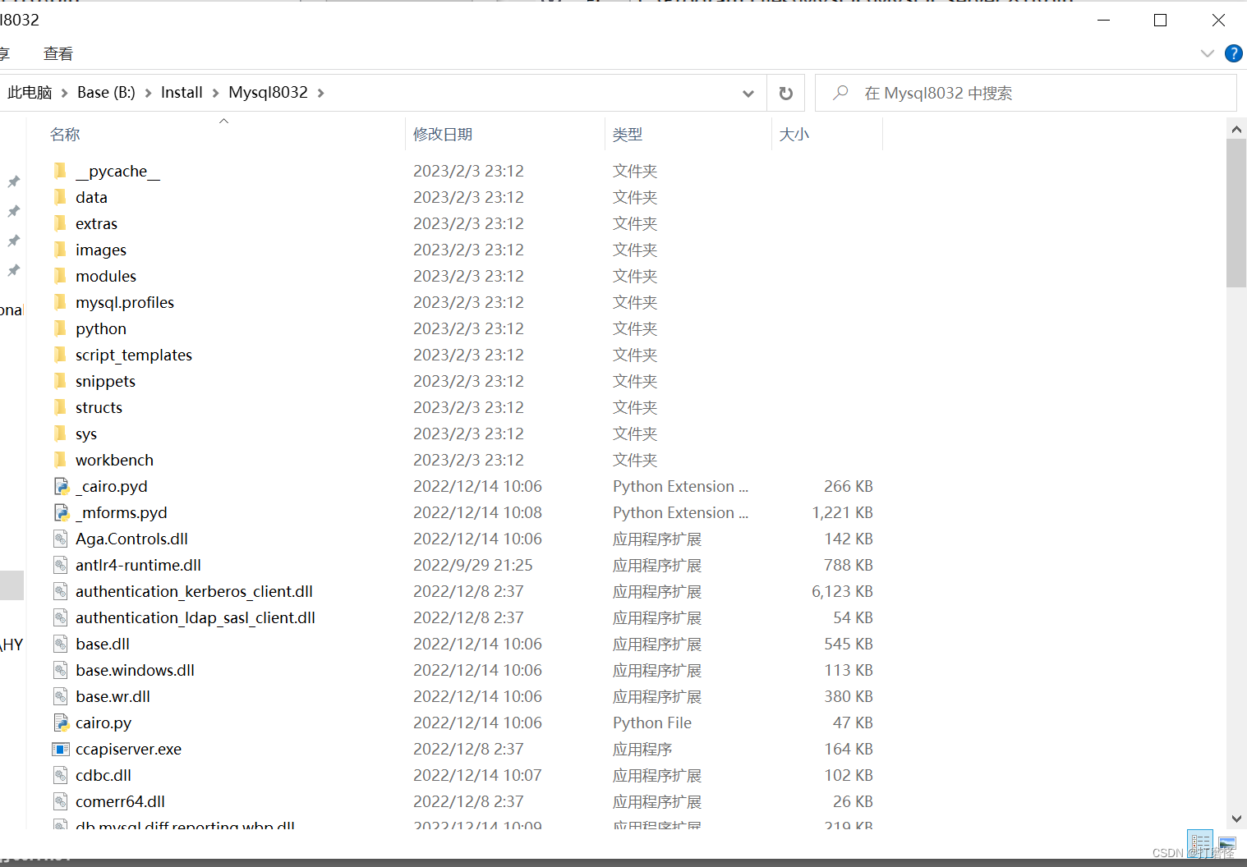Click the Python File type cell

pos(652,722)
